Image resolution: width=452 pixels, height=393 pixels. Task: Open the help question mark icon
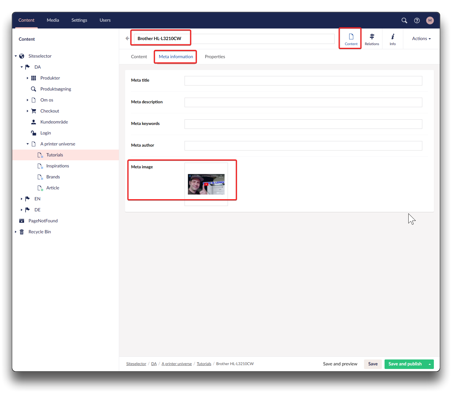417,20
